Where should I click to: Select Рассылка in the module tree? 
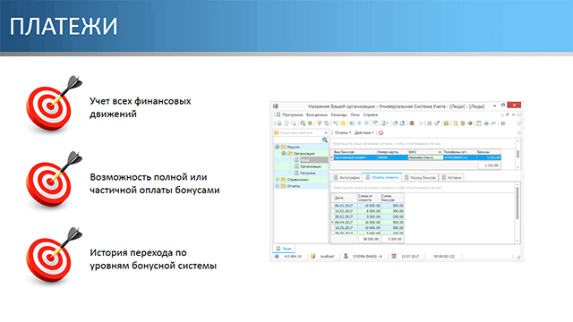click(x=308, y=173)
